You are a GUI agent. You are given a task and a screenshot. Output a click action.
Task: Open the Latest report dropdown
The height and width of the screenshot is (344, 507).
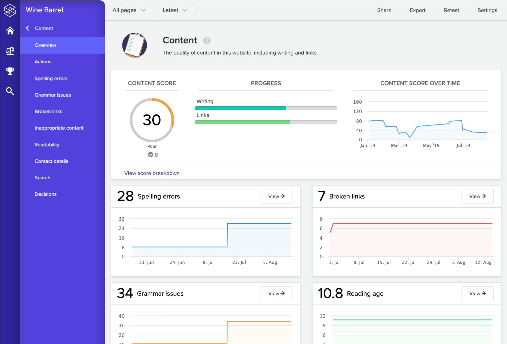click(174, 10)
